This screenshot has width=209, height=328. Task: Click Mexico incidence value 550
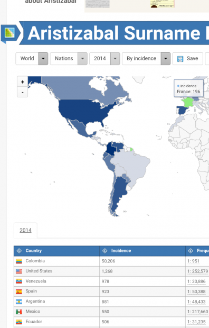tap(106, 312)
